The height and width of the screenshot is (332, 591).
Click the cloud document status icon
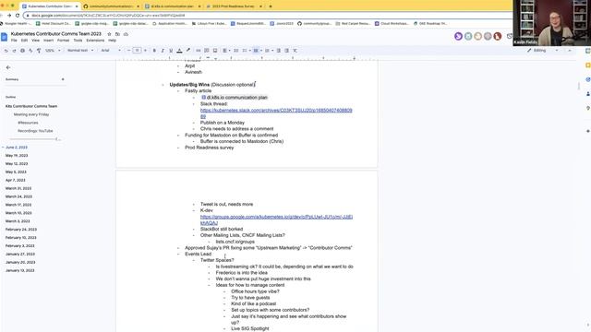click(126, 34)
